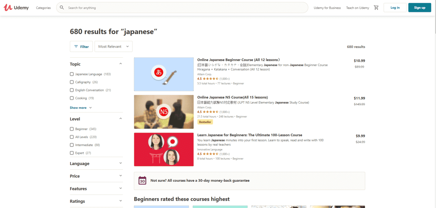
Task: Check the Japanese Language topic filter
Action: click(72, 74)
